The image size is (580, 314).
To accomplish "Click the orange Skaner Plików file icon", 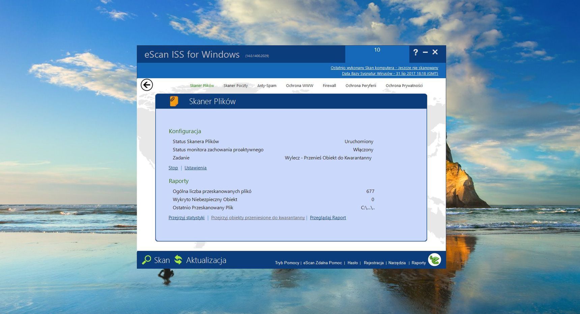I will tap(174, 101).
